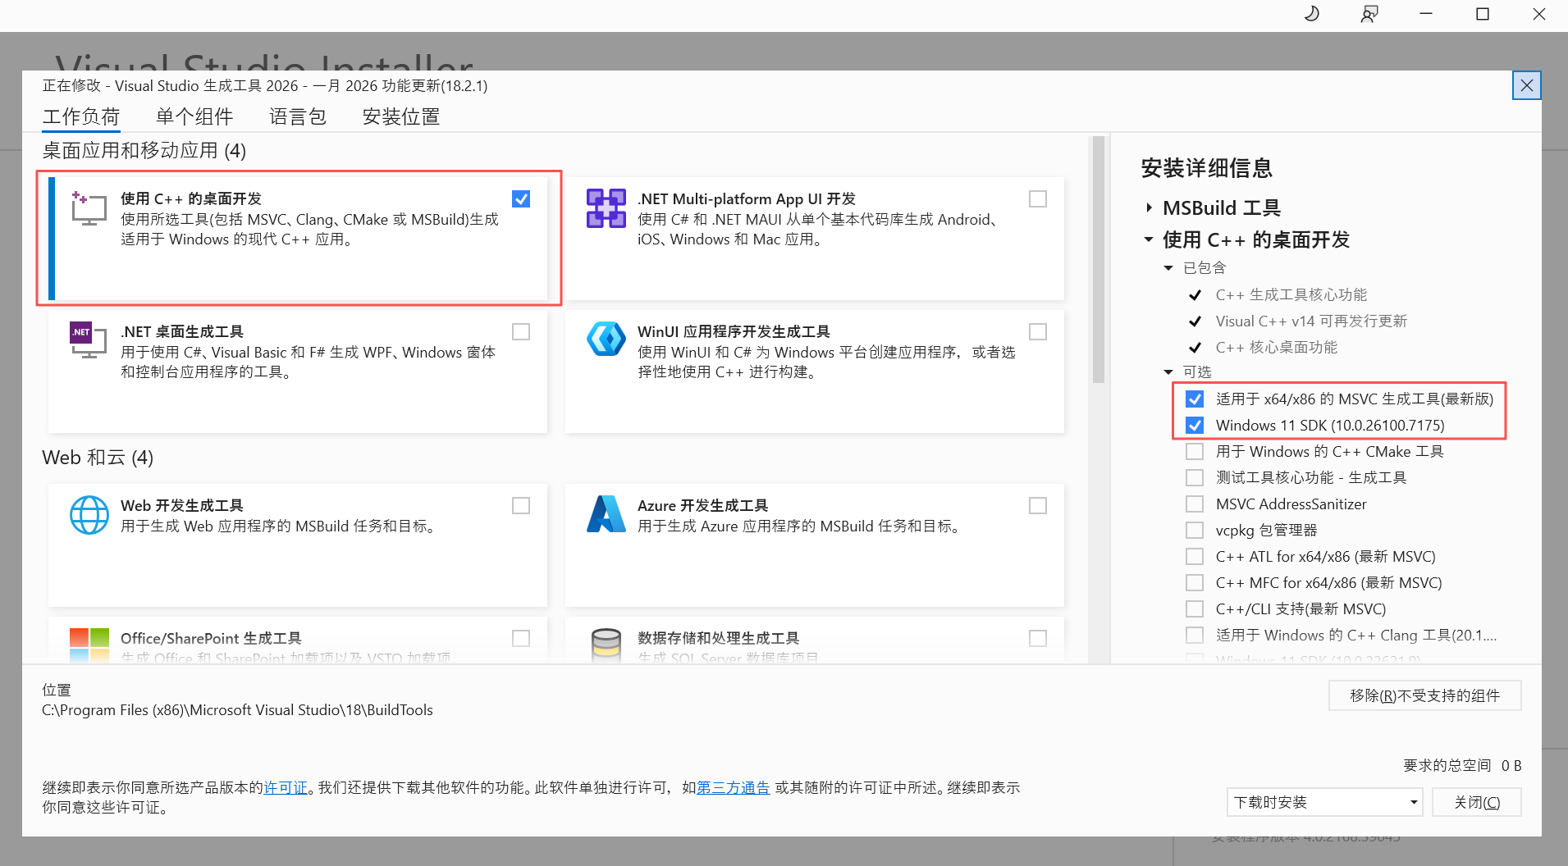This screenshot has height=866, width=1568.
Task: Click the 移除不受支持的组件 button
Action: click(1424, 695)
